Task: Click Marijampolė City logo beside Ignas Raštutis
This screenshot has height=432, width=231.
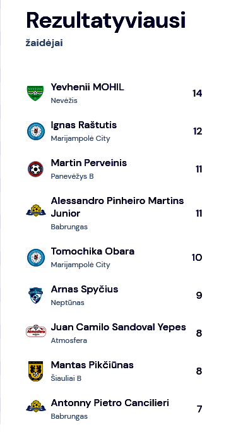Action: (36, 131)
